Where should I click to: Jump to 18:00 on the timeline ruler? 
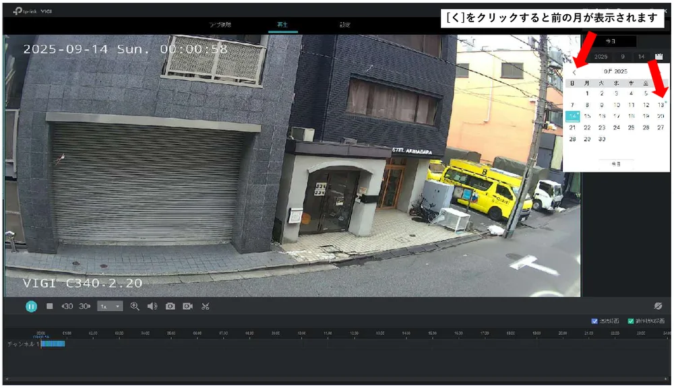click(x=511, y=334)
